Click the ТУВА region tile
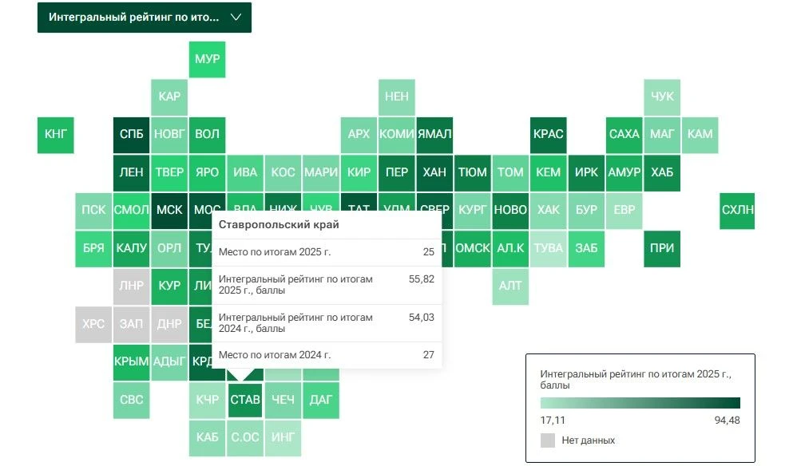The height and width of the screenshot is (466, 793). click(548, 249)
